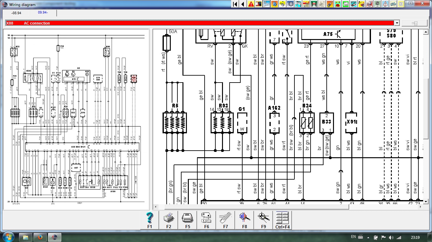The width and height of the screenshot is (432, 242).
Task: Click the F1 help question mark icon
Action: 150,220
